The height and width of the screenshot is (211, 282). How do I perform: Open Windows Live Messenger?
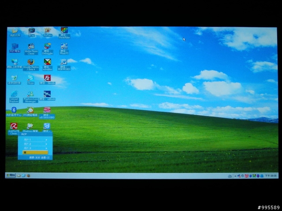(30, 97)
